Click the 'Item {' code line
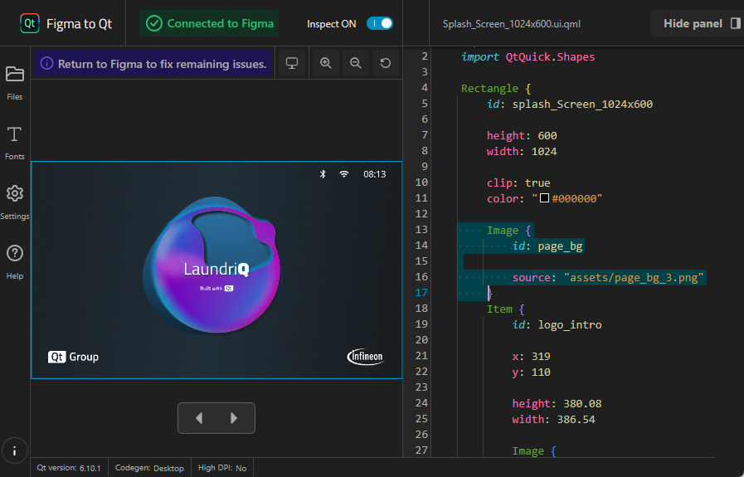 [x=505, y=309]
